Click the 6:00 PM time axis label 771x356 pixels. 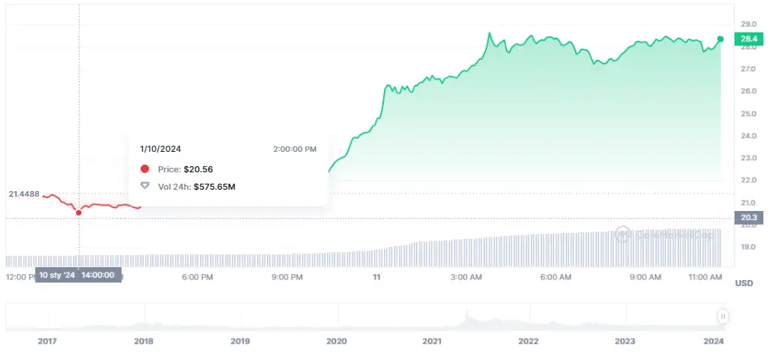pyautogui.click(x=197, y=278)
